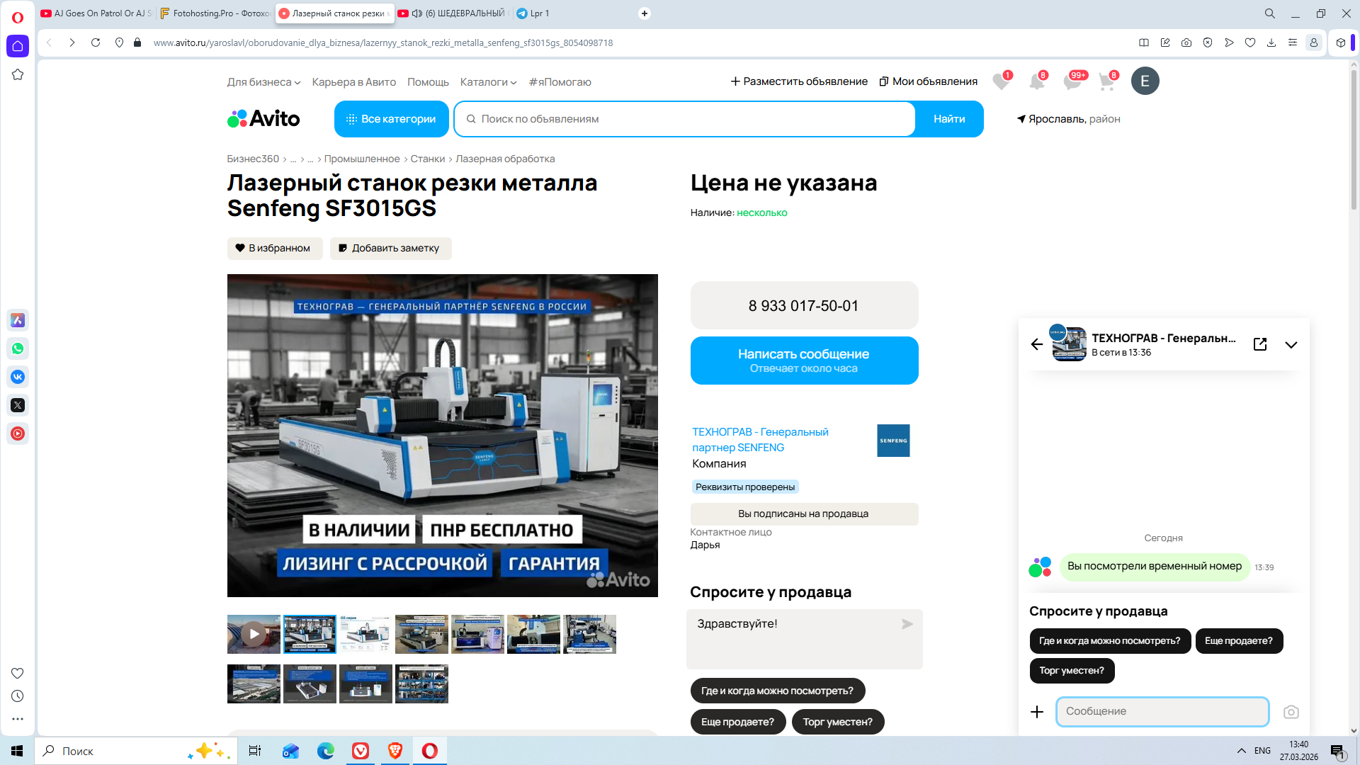The image size is (1360, 765).
Task: Play the video thumbnail in gallery
Action: (254, 633)
